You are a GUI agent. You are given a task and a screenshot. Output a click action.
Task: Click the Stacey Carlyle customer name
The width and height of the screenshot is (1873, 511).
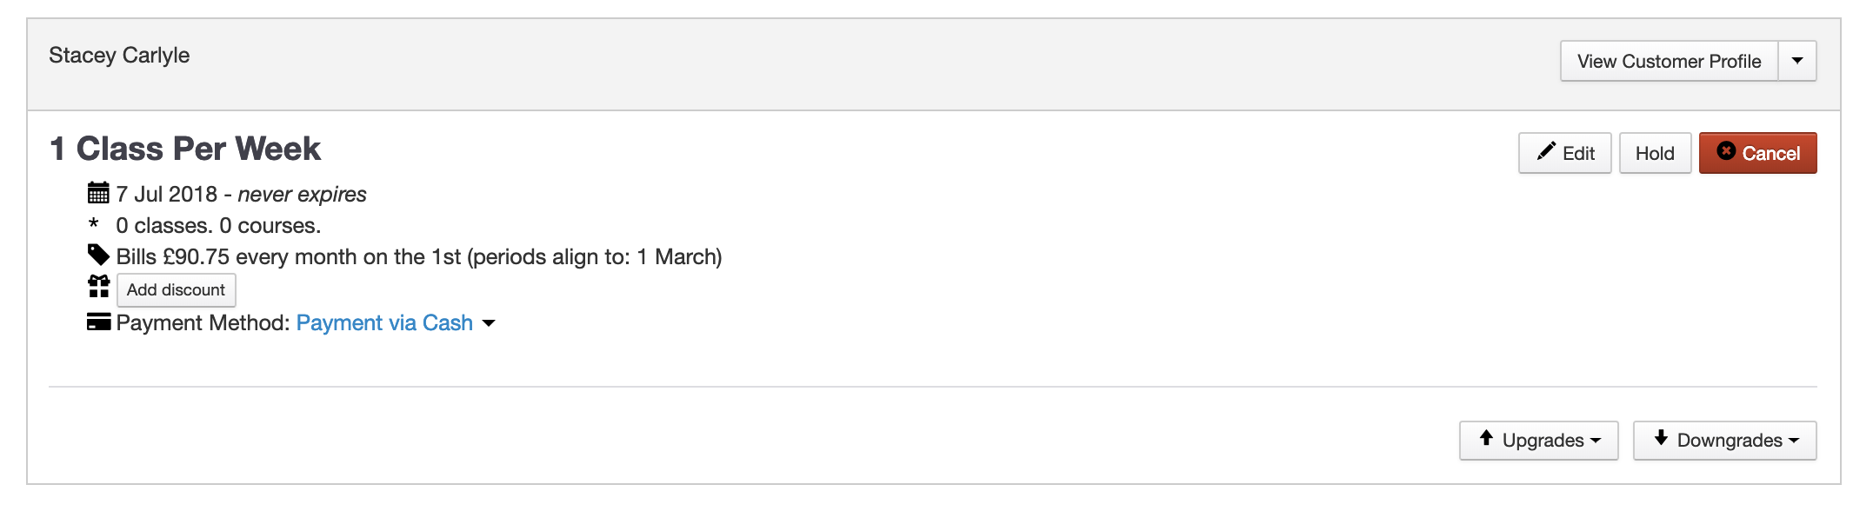pyautogui.click(x=119, y=56)
